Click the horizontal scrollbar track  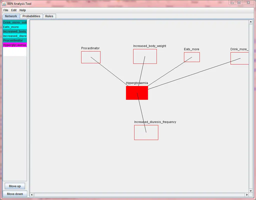tap(139, 194)
